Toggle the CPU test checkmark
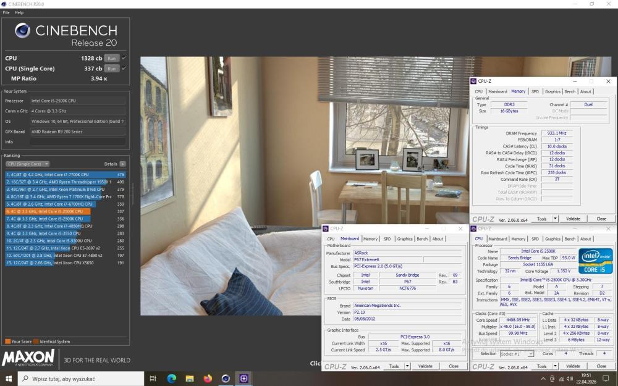 124,58
